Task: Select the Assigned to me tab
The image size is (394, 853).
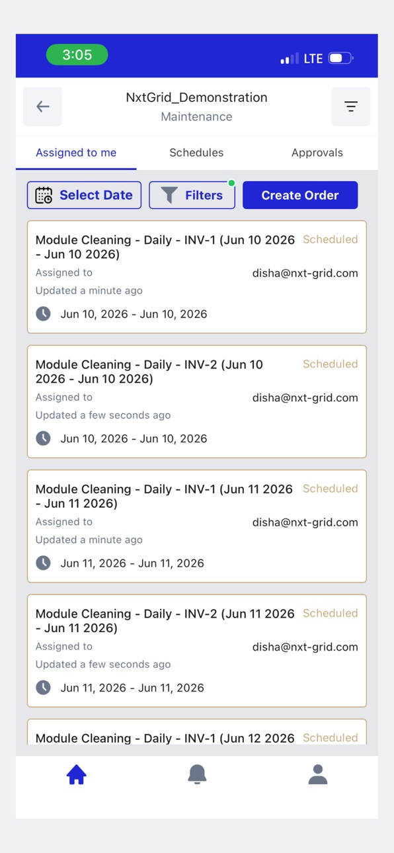Action: (x=76, y=153)
